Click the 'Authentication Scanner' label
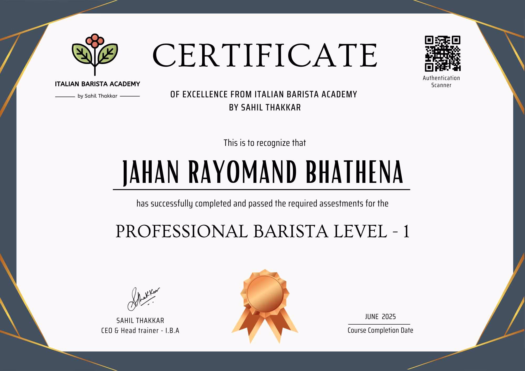The image size is (525, 371). tap(441, 82)
